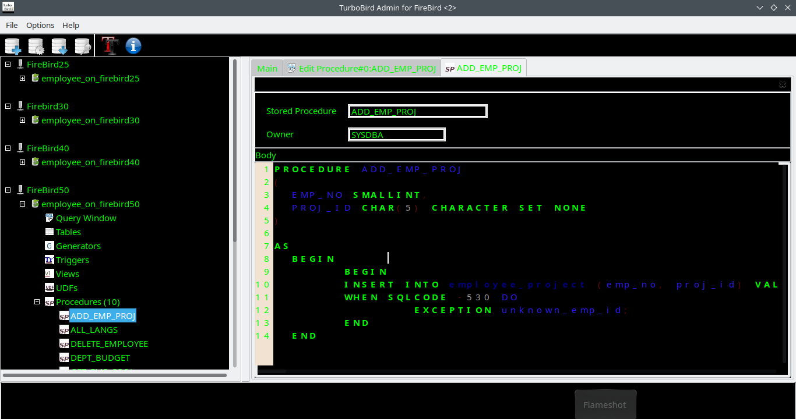Collapse the FireBird50 server node
Viewport: 796px width, 419px height.
tap(8, 190)
